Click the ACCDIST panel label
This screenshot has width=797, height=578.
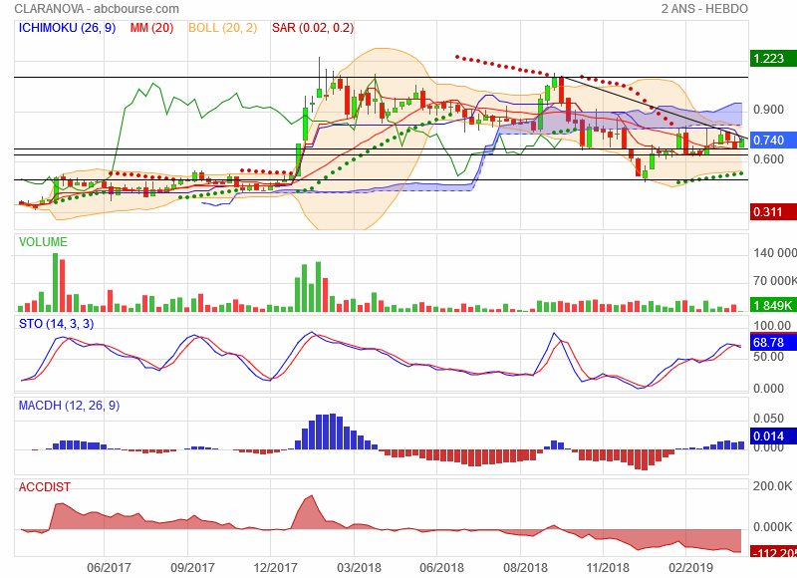click(44, 487)
